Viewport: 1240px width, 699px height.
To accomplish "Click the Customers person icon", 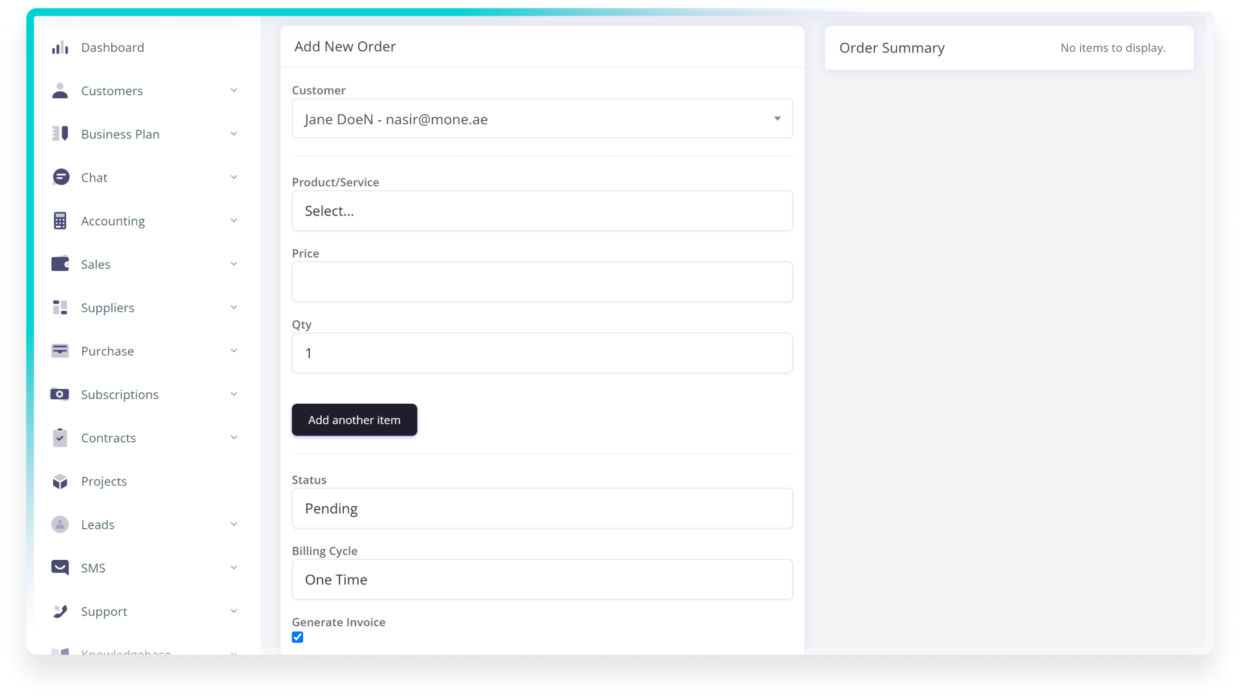I will pyautogui.click(x=60, y=91).
